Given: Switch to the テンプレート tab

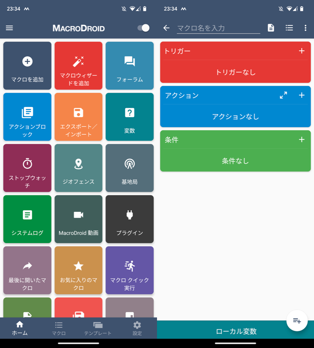Looking at the screenshot, I should [x=98, y=328].
